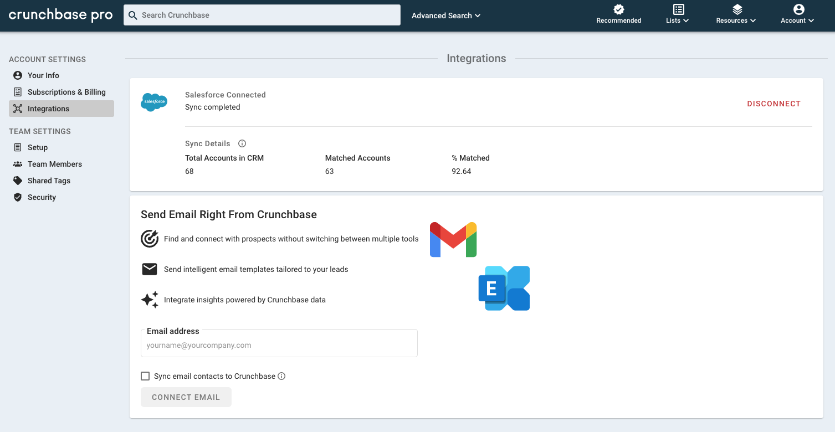The image size is (835, 432).
Task: Click the Gmail logo
Action: (x=453, y=239)
